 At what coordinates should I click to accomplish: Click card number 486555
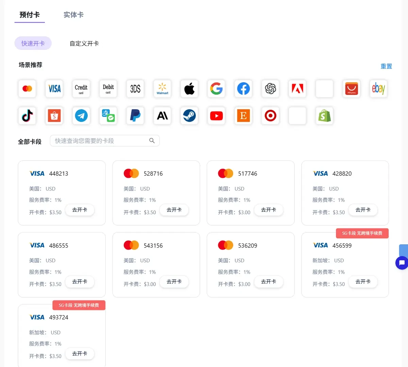[58, 246]
